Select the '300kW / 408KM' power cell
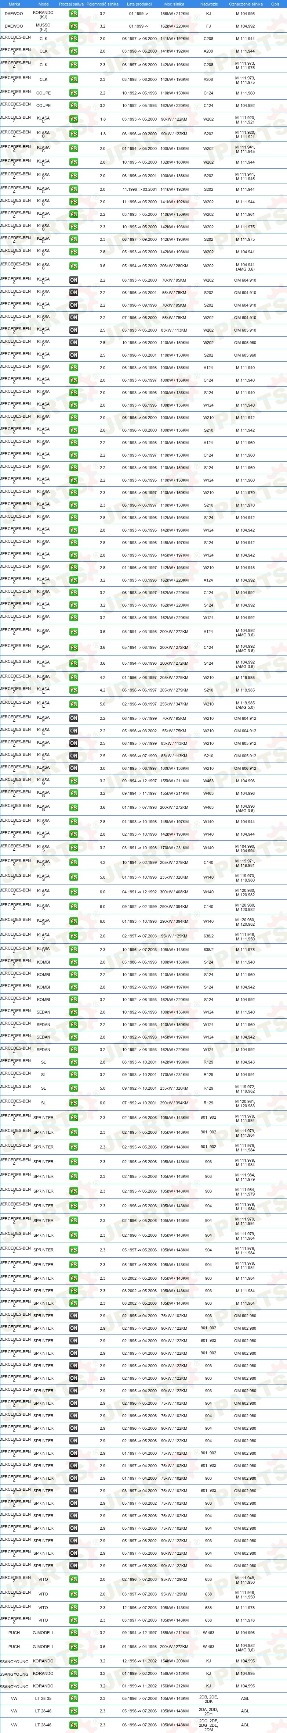Viewport: 287px width, 1733px height. 174,892
